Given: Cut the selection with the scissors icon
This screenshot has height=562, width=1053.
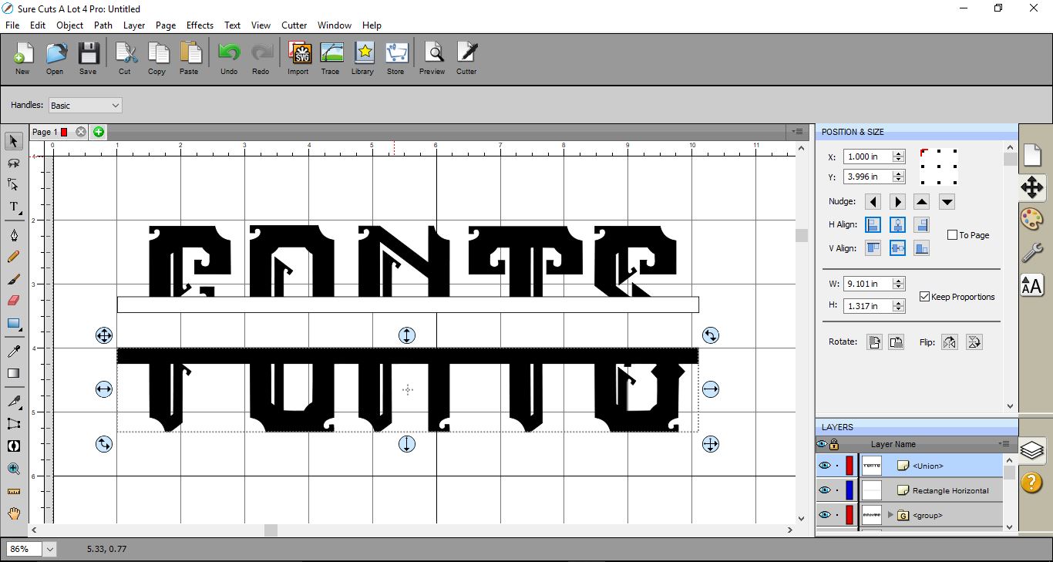Looking at the screenshot, I should coord(125,59).
